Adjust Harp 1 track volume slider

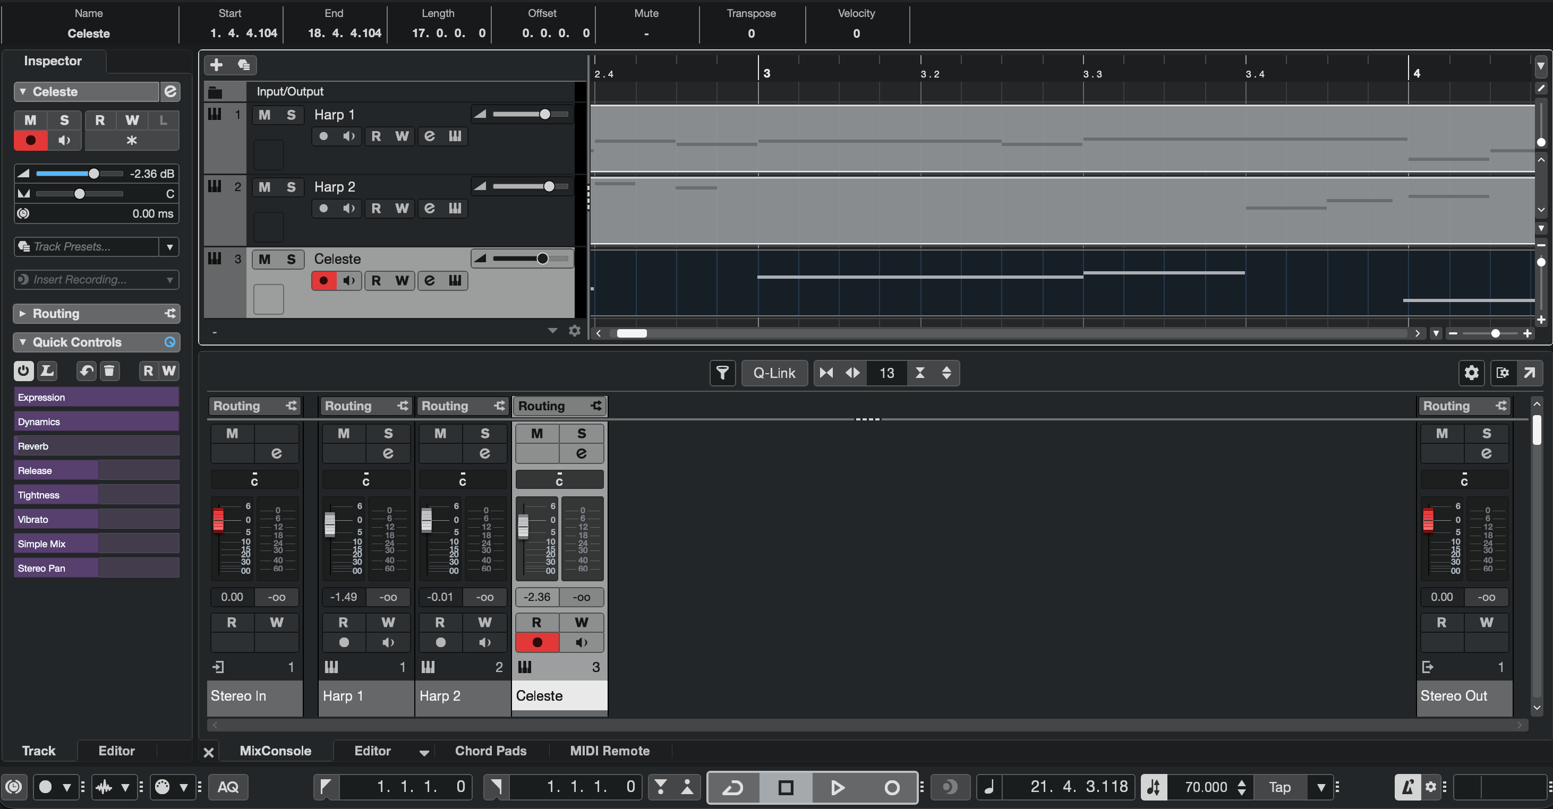pyautogui.click(x=530, y=115)
